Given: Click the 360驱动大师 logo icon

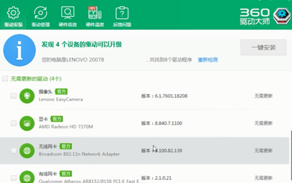Looking at the screenshot, I should pyautogui.click(x=282, y=17).
